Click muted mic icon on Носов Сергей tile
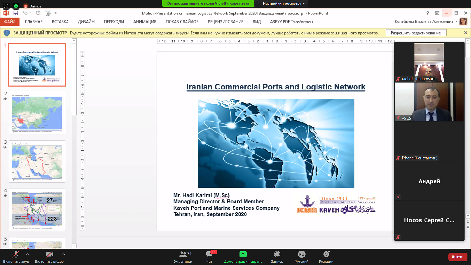This screenshot has height=265, width=471. click(398, 237)
